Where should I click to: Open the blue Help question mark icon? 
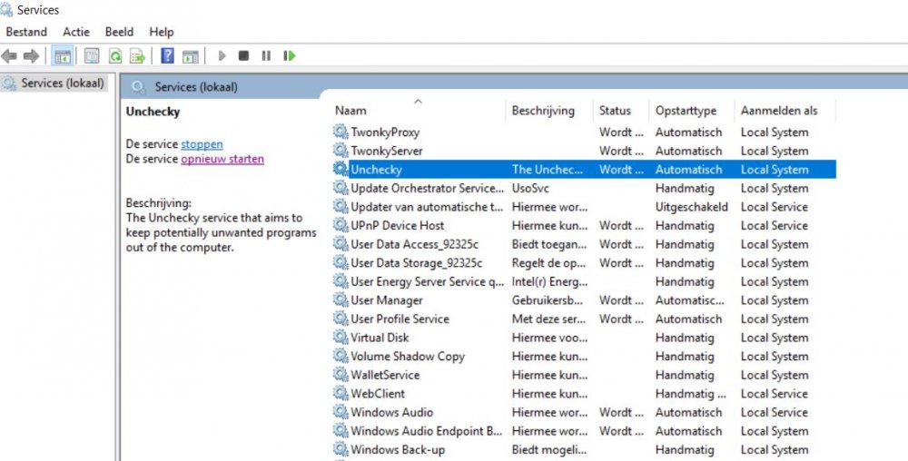[167, 56]
